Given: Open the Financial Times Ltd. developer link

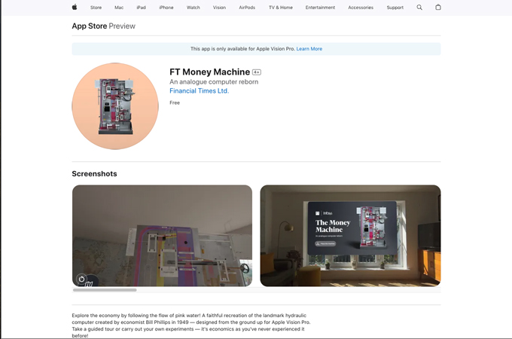Looking at the screenshot, I should coord(200,91).
